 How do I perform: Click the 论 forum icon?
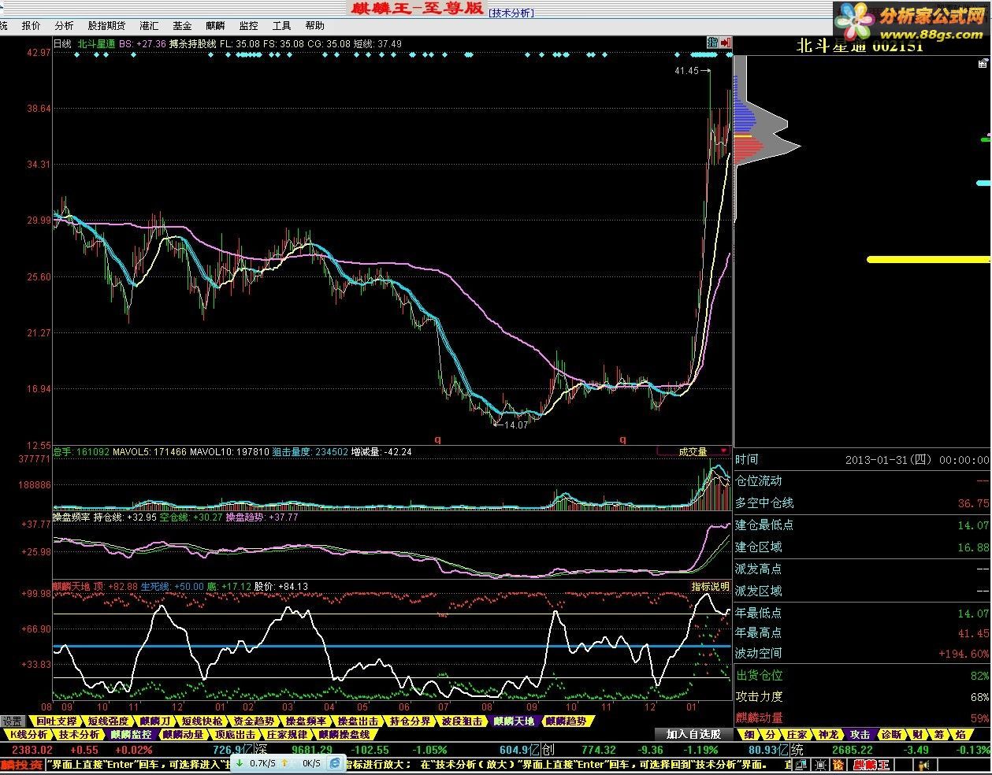click(838, 765)
